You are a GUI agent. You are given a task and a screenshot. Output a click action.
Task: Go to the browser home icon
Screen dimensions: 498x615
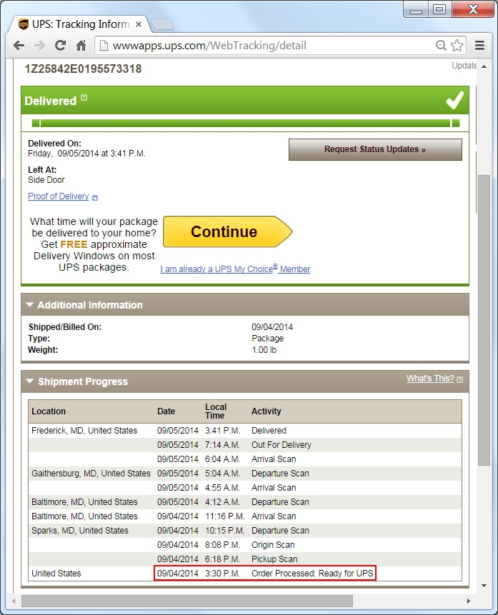point(81,46)
